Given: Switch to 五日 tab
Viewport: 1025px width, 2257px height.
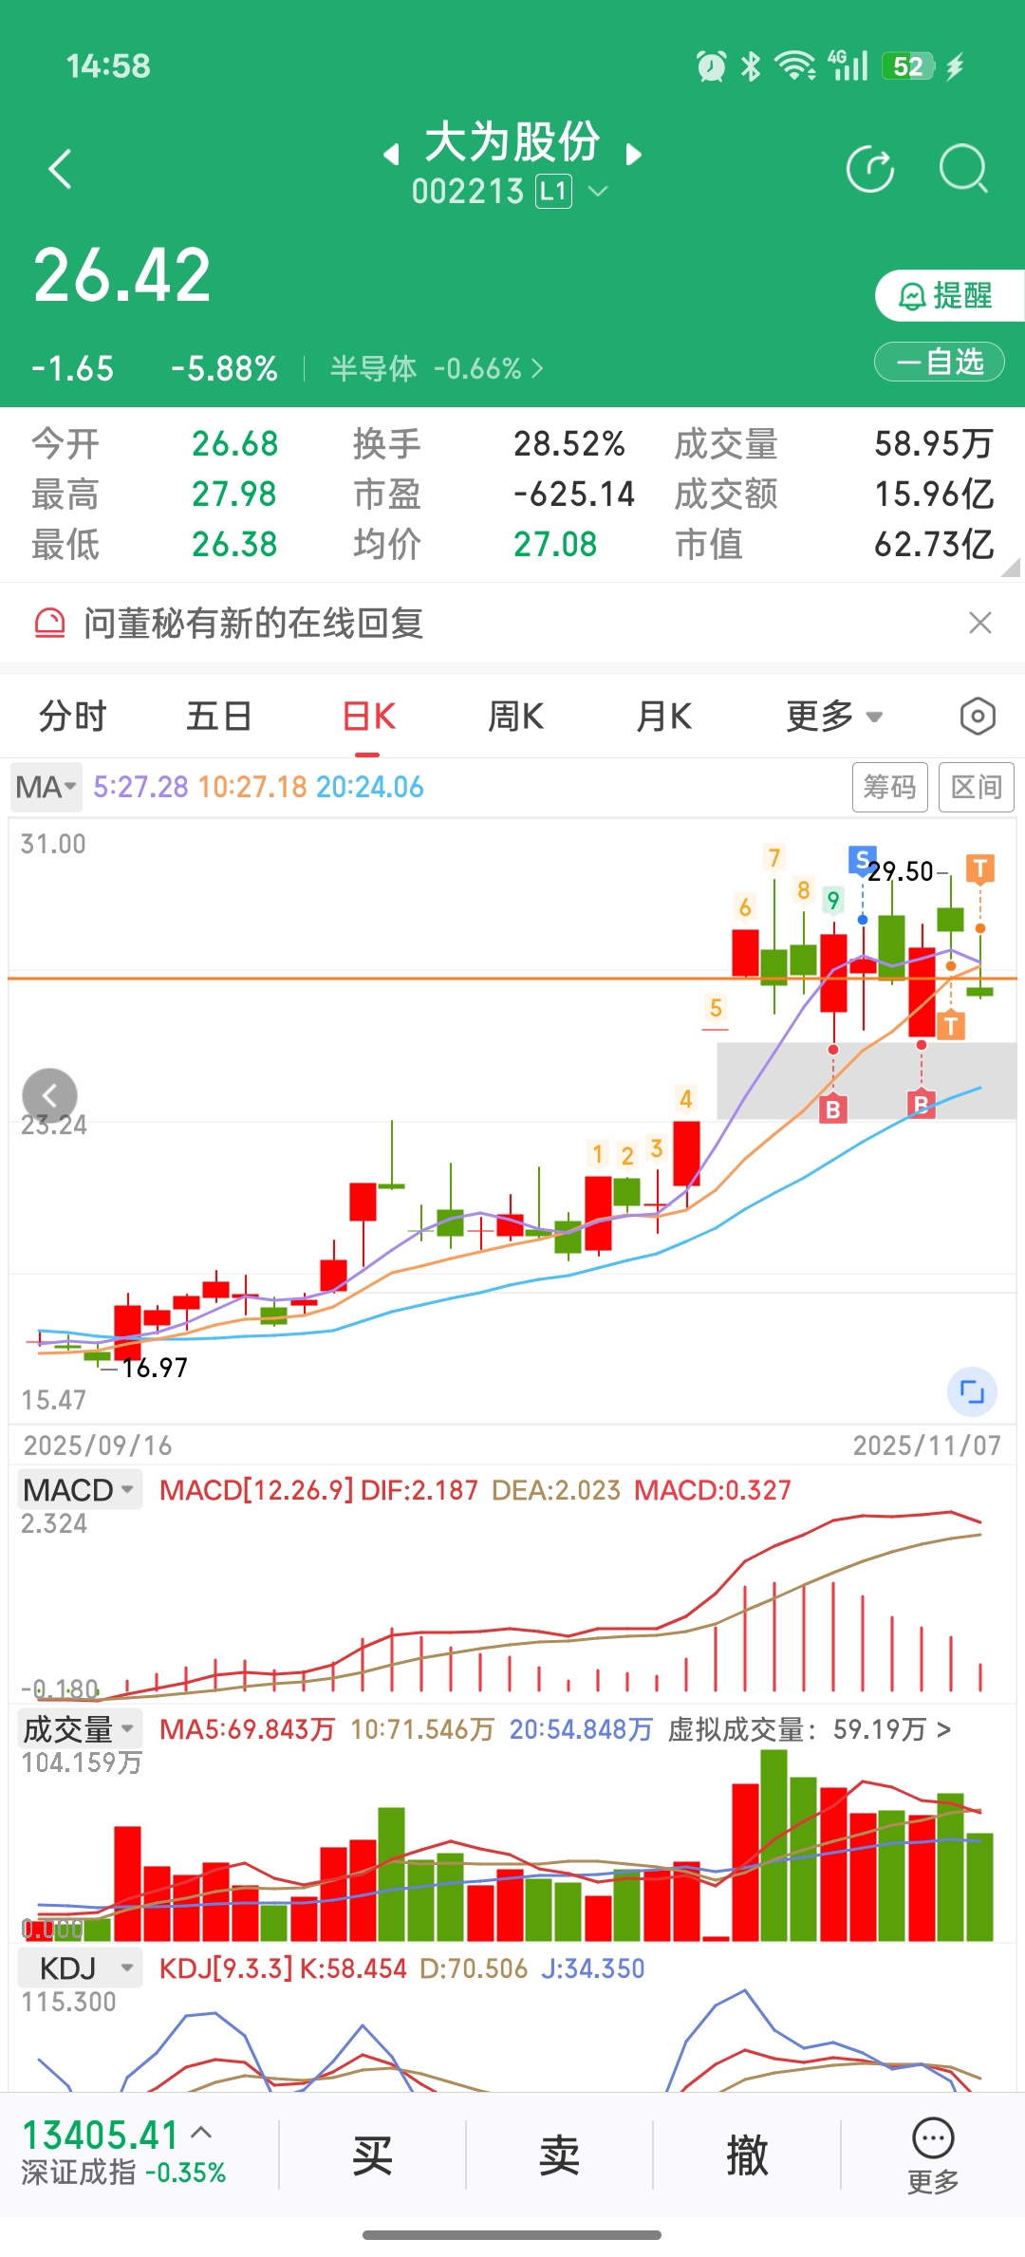Looking at the screenshot, I should coord(219,717).
